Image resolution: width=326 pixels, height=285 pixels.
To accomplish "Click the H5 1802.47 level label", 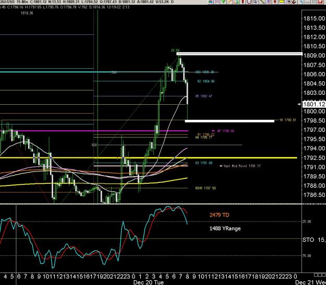I will (204, 96).
